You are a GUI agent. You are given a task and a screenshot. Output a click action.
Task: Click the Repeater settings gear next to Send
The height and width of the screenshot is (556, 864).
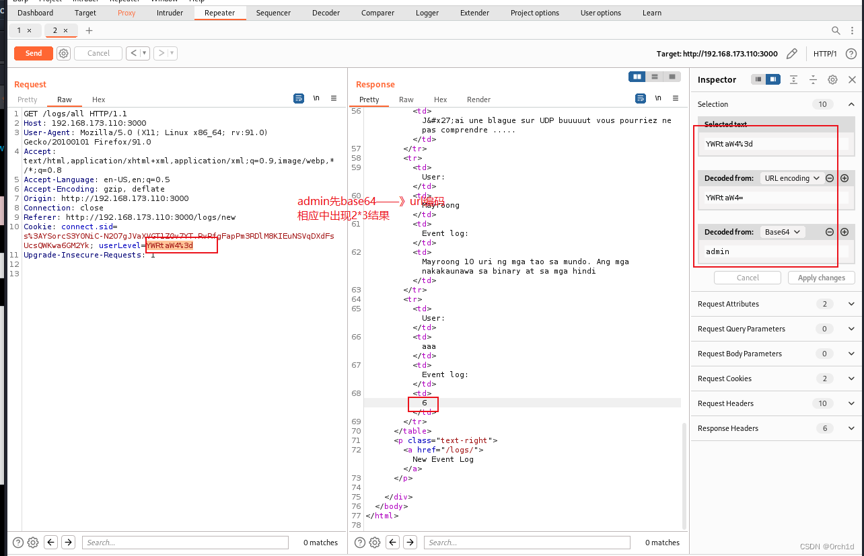63,53
